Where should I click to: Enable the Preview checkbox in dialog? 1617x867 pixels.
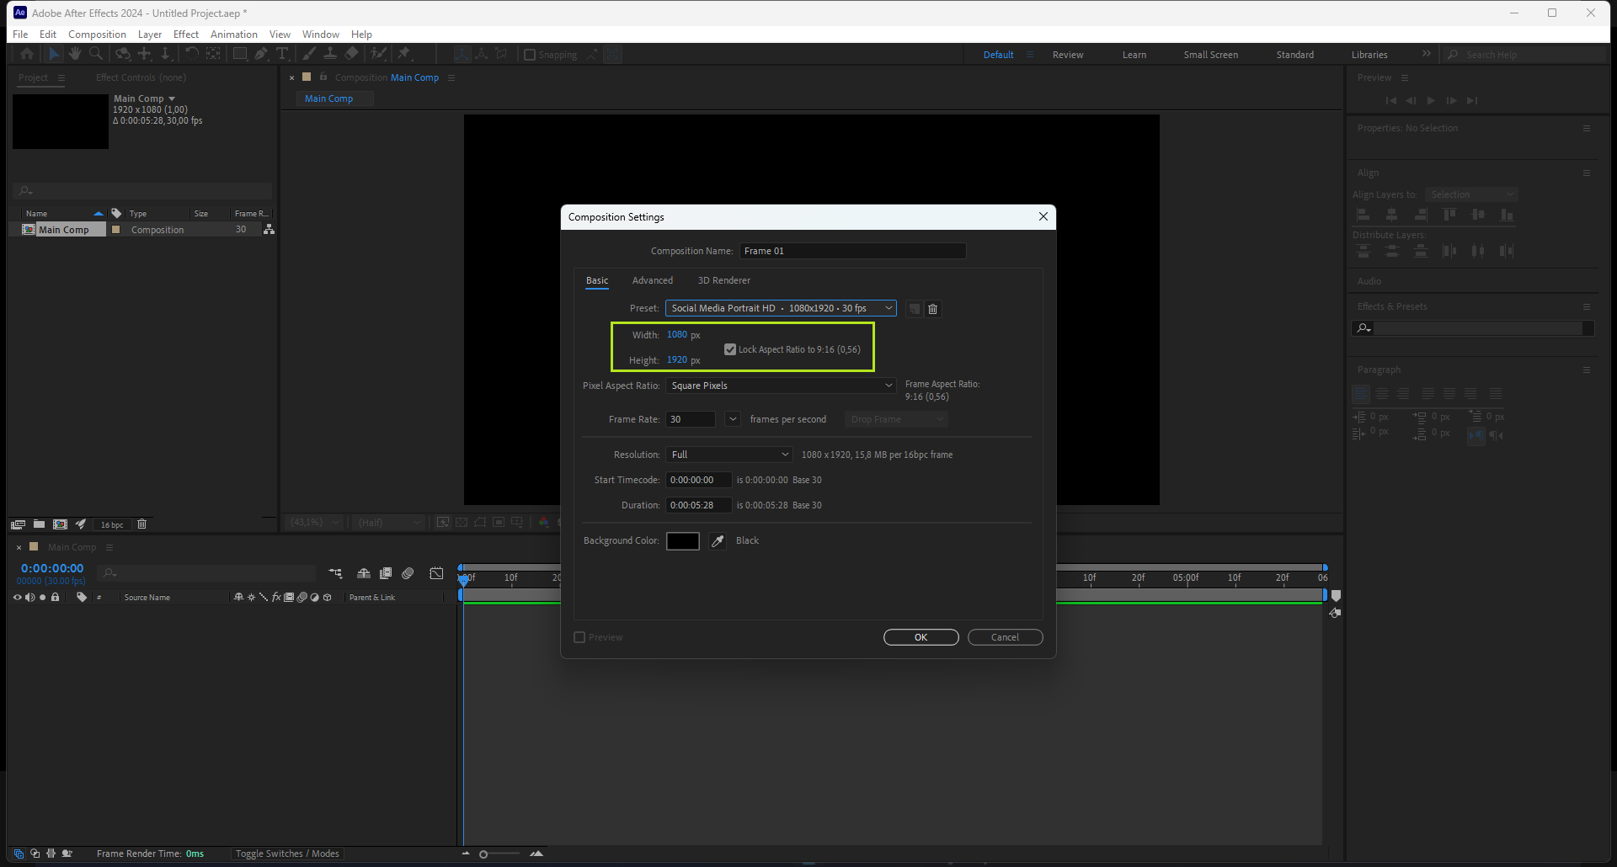(579, 637)
